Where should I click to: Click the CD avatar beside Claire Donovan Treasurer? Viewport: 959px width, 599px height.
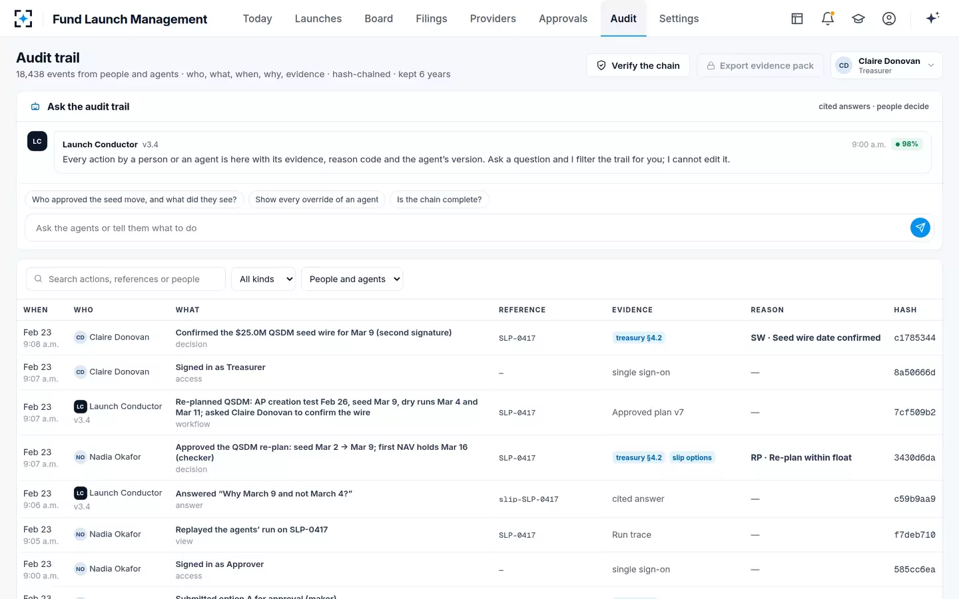844,65
